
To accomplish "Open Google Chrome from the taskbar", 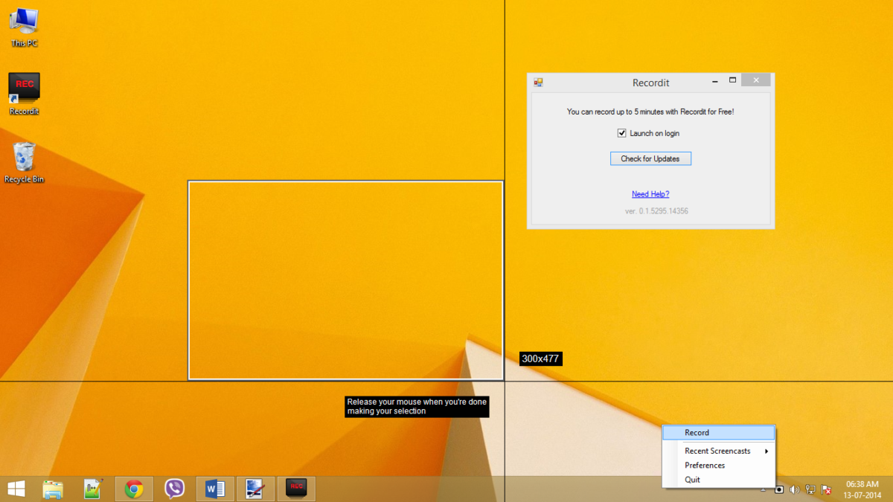I will coord(134,489).
